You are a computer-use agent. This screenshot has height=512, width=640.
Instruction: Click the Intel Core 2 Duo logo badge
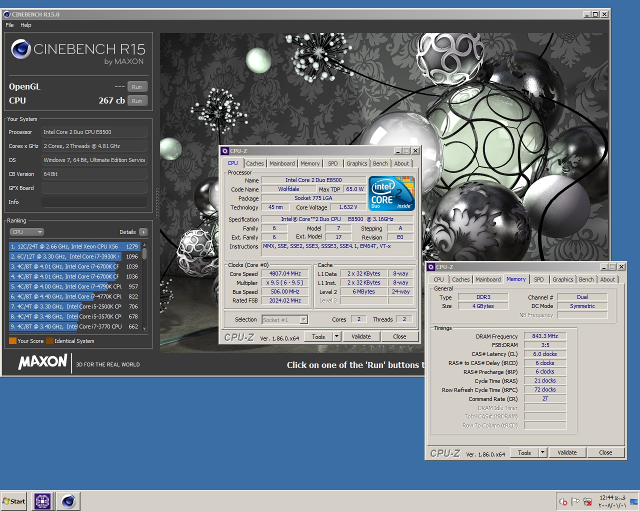pyautogui.click(x=391, y=193)
